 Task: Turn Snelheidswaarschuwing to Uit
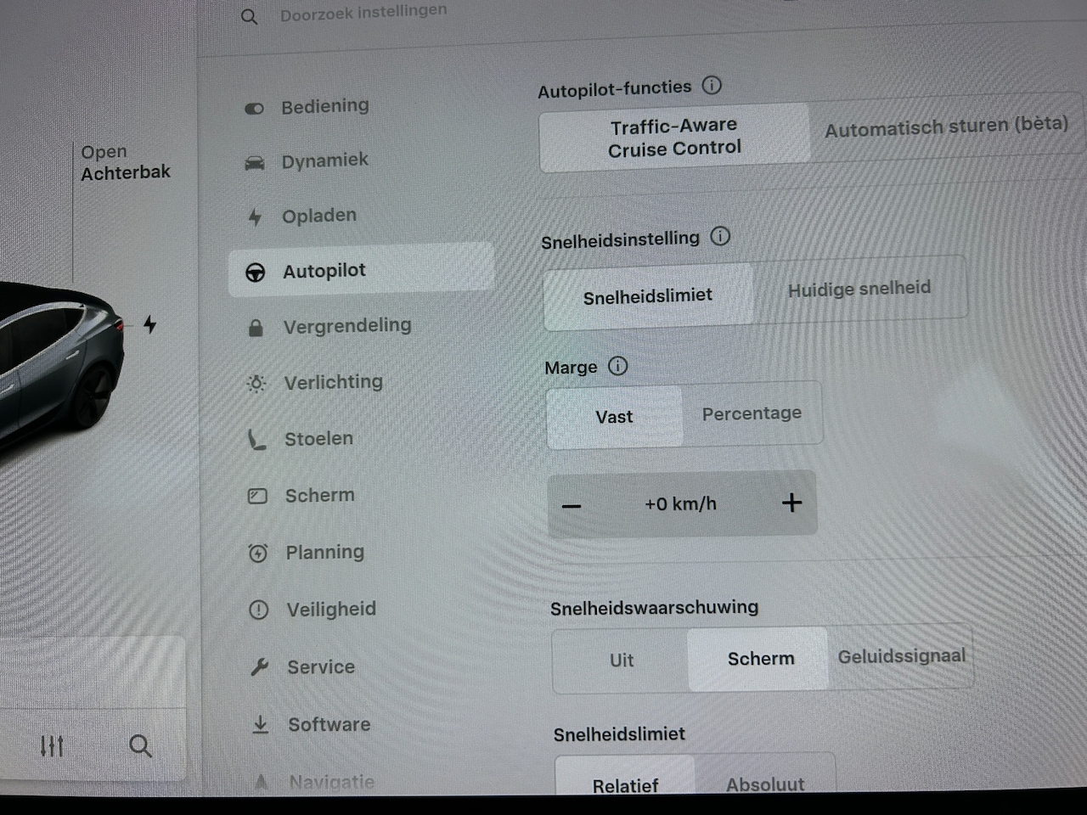click(621, 660)
